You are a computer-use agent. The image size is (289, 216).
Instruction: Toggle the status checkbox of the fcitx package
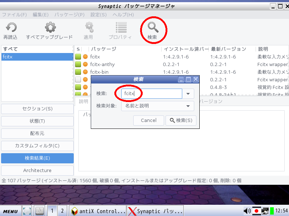click(78, 57)
